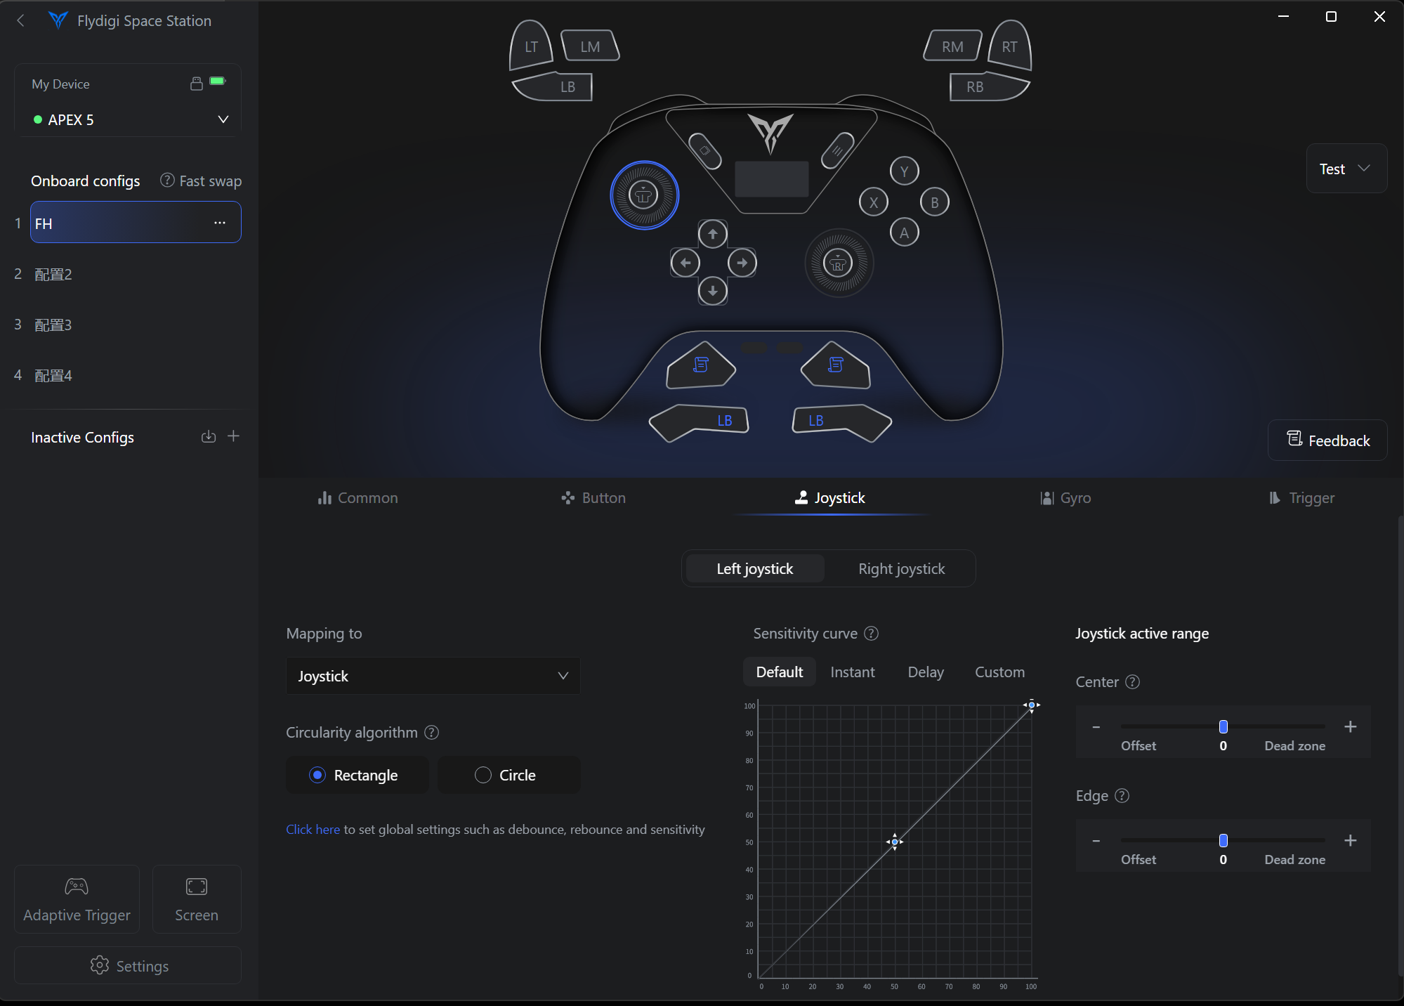This screenshot has height=1006, width=1404.
Task: Click the left joystick icon on controller
Action: tap(644, 195)
